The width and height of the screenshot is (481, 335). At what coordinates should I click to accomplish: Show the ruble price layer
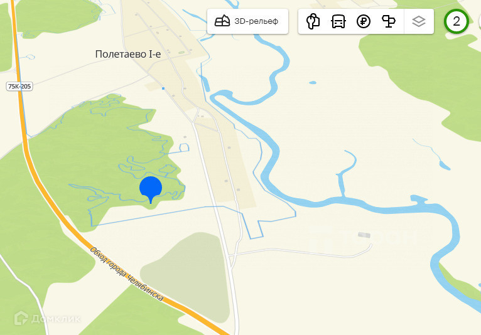point(364,21)
